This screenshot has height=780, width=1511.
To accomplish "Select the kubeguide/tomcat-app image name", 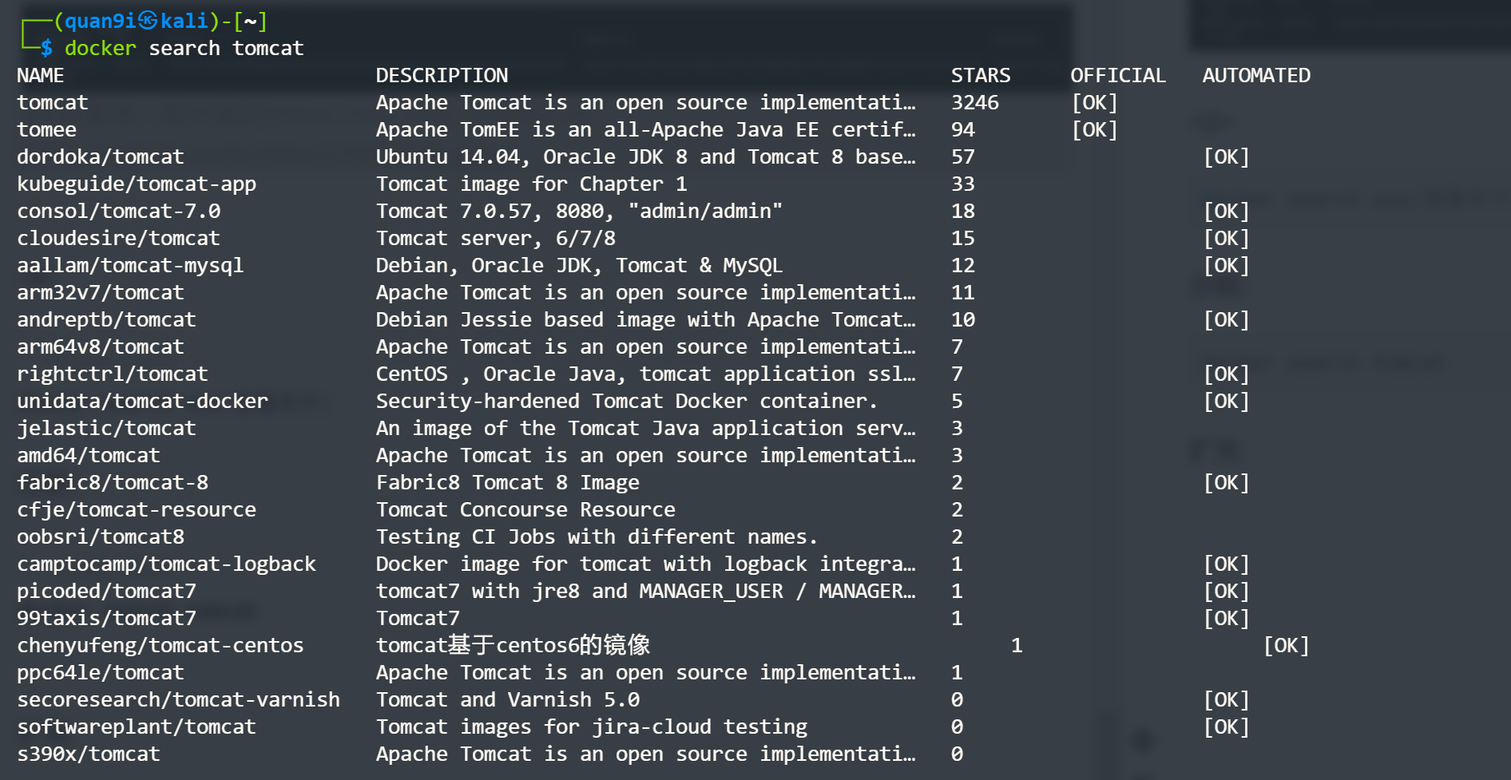I will 137,184.
